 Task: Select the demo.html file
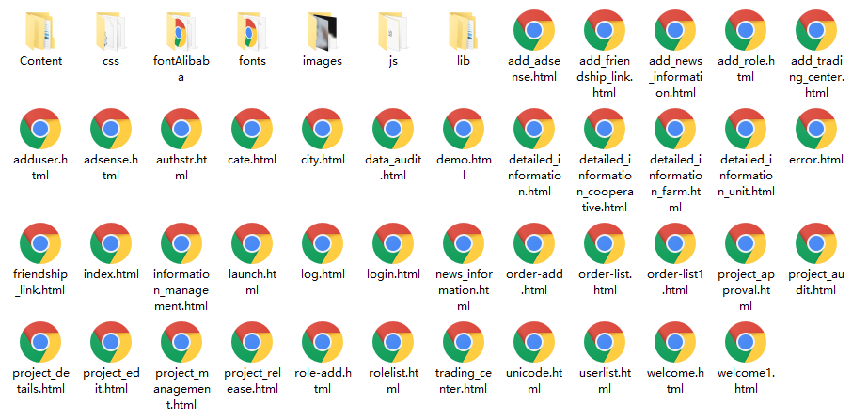click(464, 132)
